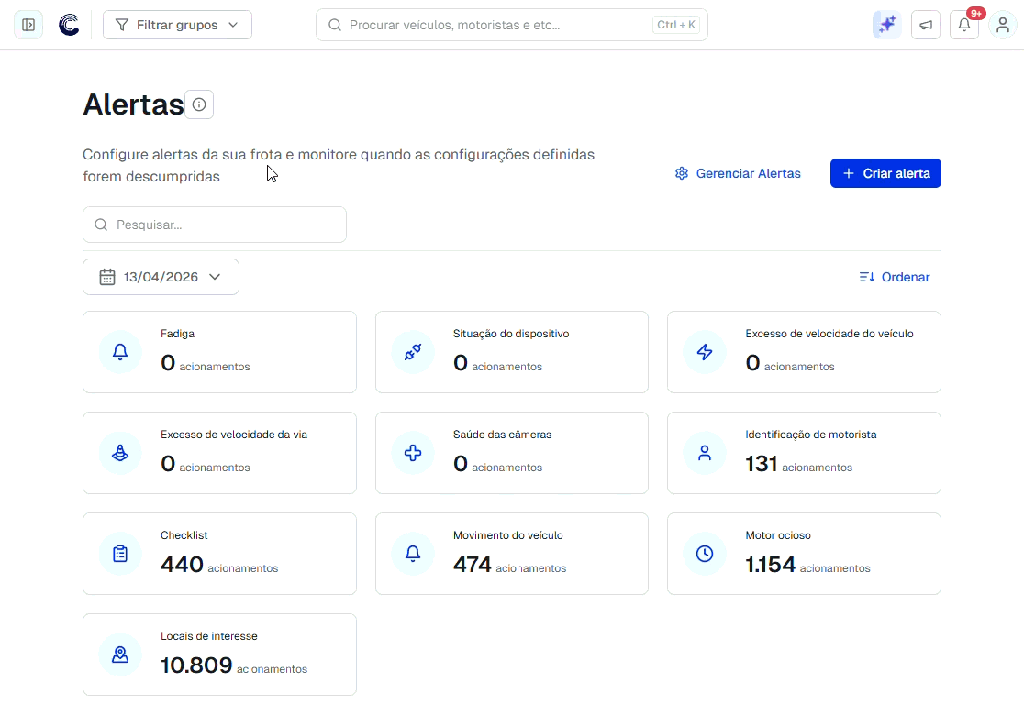1024x704 pixels.
Task: Open Gerenciar Alertas link
Action: point(738,173)
